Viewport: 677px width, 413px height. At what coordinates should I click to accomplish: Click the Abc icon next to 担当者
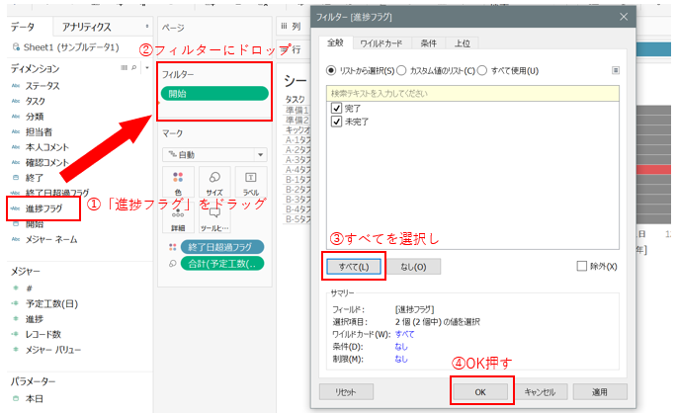coord(16,132)
